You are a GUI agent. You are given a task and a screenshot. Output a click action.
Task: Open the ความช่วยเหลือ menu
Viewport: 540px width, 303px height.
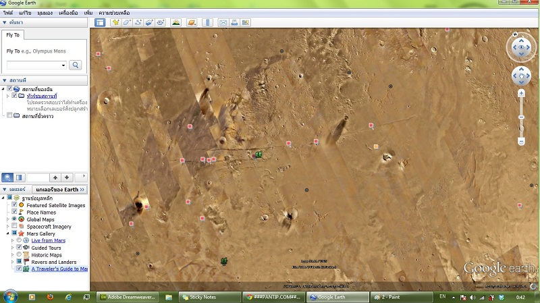coord(114,13)
